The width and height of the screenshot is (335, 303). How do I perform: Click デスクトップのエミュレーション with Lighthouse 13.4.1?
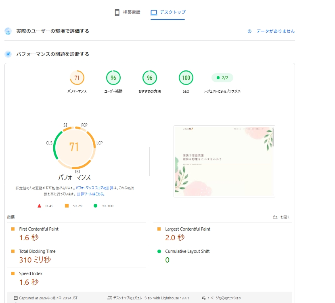point(151,298)
